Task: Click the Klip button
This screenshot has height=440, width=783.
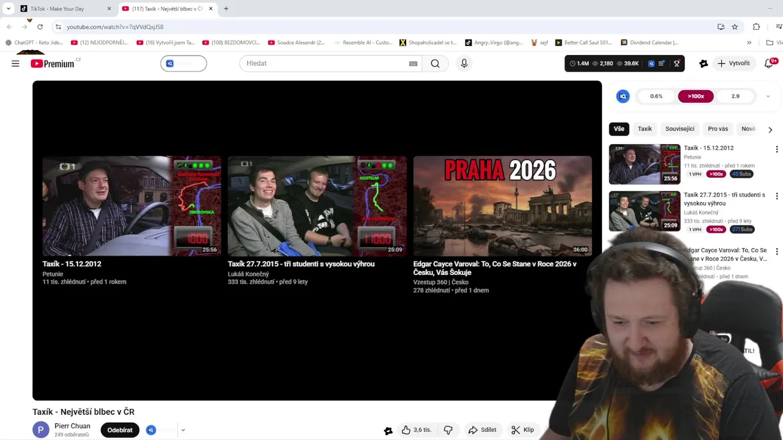Action: tap(523, 430)
